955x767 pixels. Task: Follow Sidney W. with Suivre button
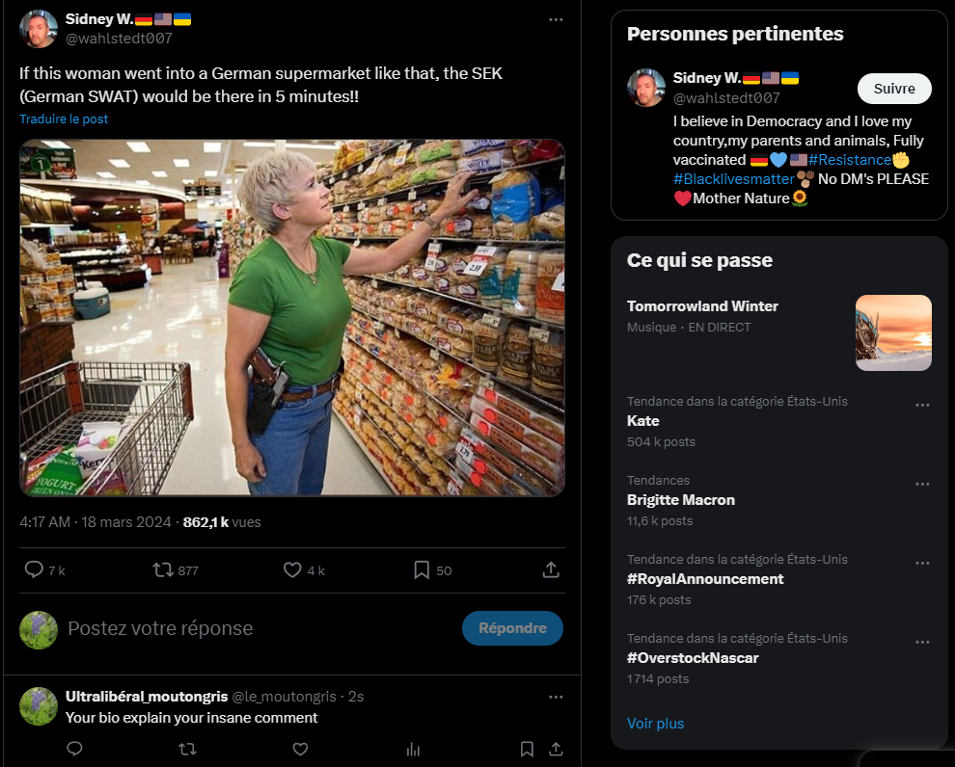click(894, 89)
